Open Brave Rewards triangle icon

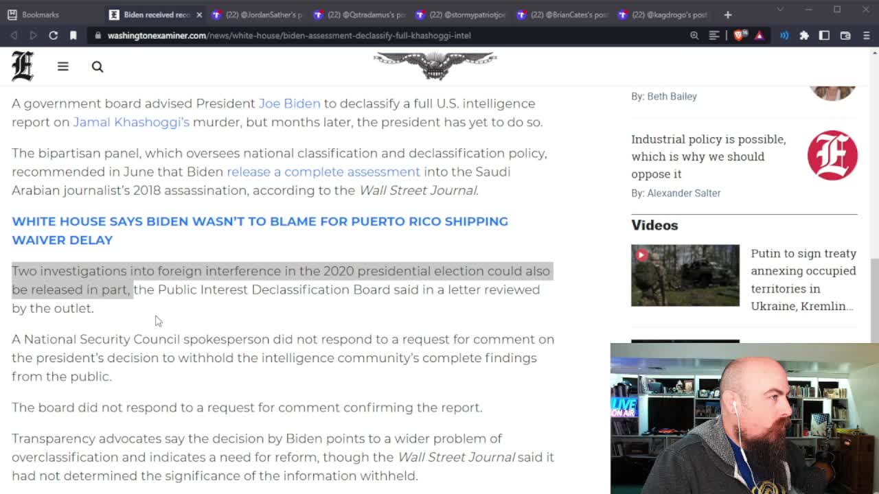760,35
